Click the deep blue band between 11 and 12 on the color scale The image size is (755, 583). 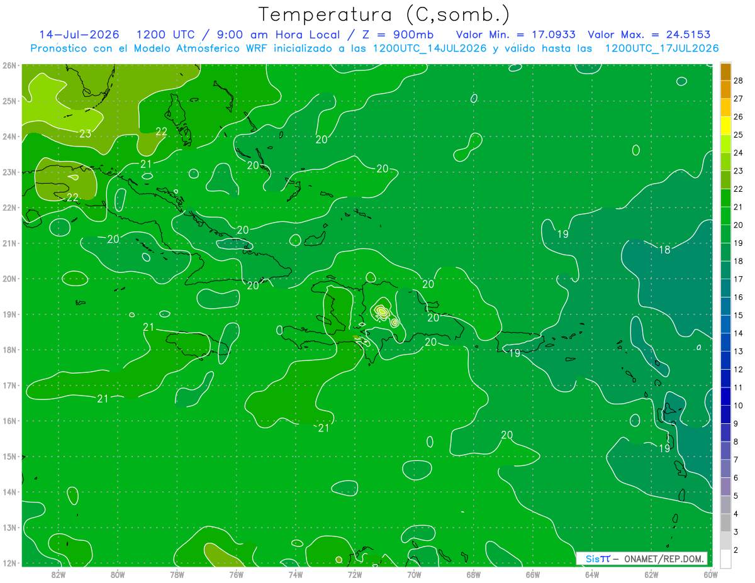(725, 378)
